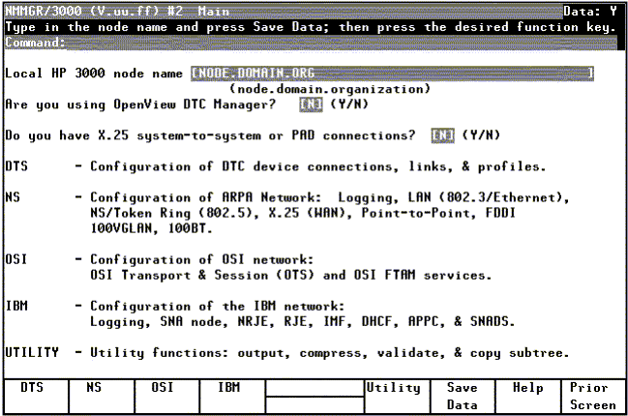This screenshot has width=628, height=416.
Task: Click the OpenView DTC Manager Y/N field
Action: pyautogui.click(x=311, y=104)
